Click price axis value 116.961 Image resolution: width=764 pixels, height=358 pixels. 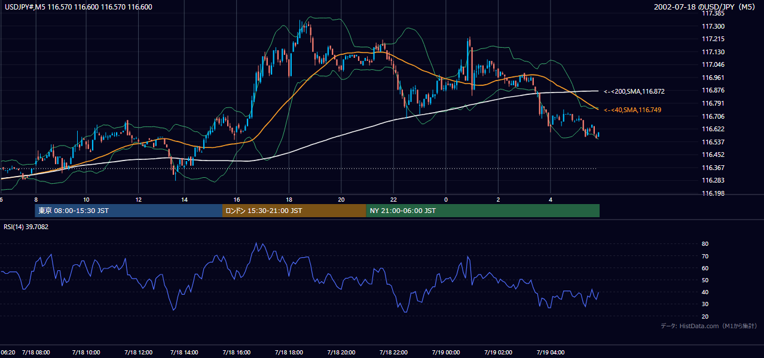click(x=714, y=78)
